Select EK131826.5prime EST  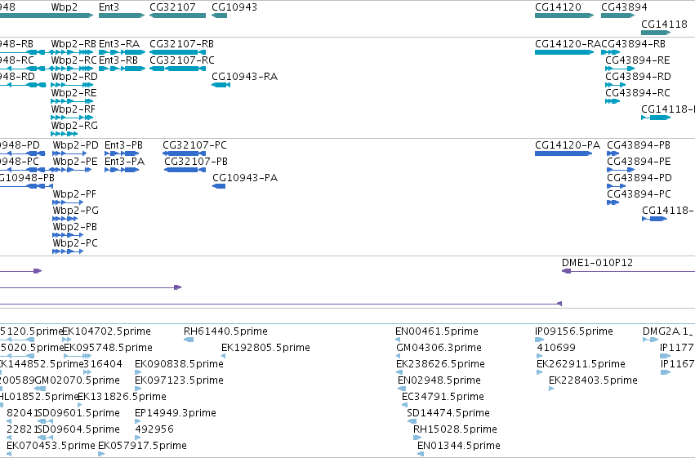pos(80,404)
